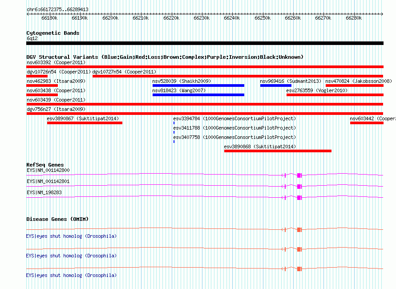This screenshot has height=289, width=396.
Task: Open variant esv3890867 (Suktitipat2014) label
Action: [x=83, y=118]
